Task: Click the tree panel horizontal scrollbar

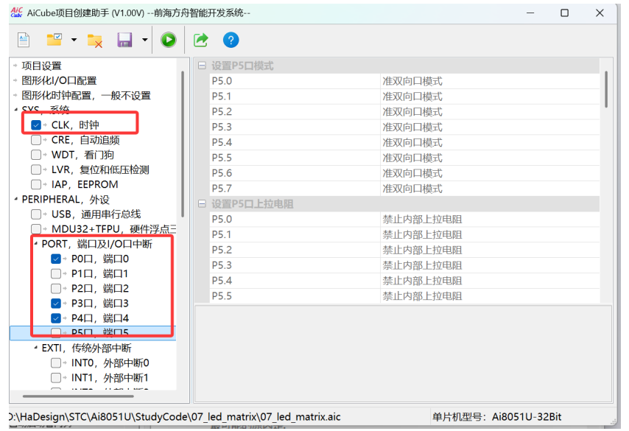Action: [78, 396]
